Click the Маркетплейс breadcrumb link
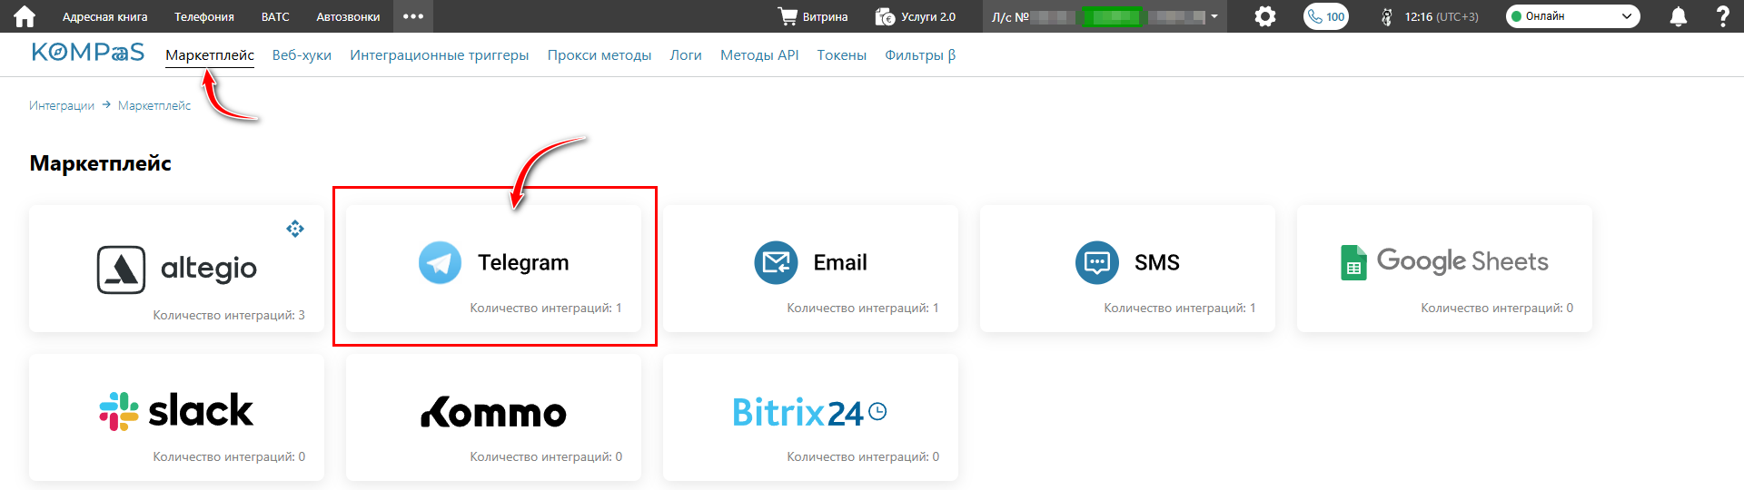 pos(154,105)
